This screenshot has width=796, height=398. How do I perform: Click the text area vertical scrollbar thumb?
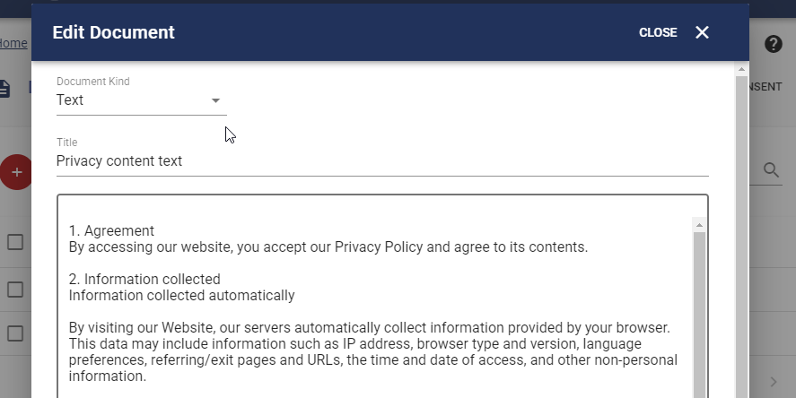699,315
